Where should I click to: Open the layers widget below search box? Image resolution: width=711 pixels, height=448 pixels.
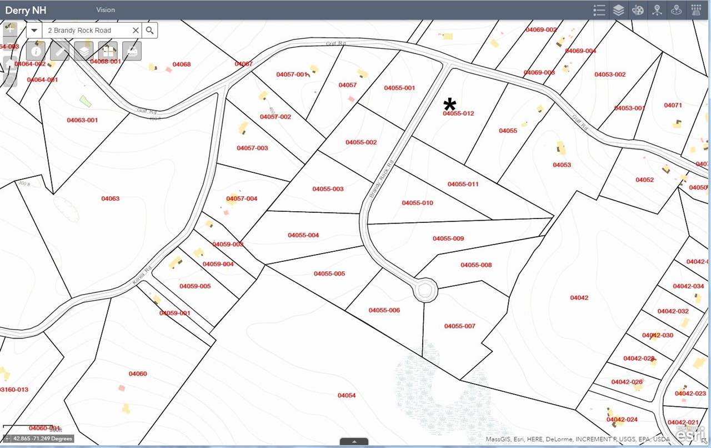click(84, 51)
